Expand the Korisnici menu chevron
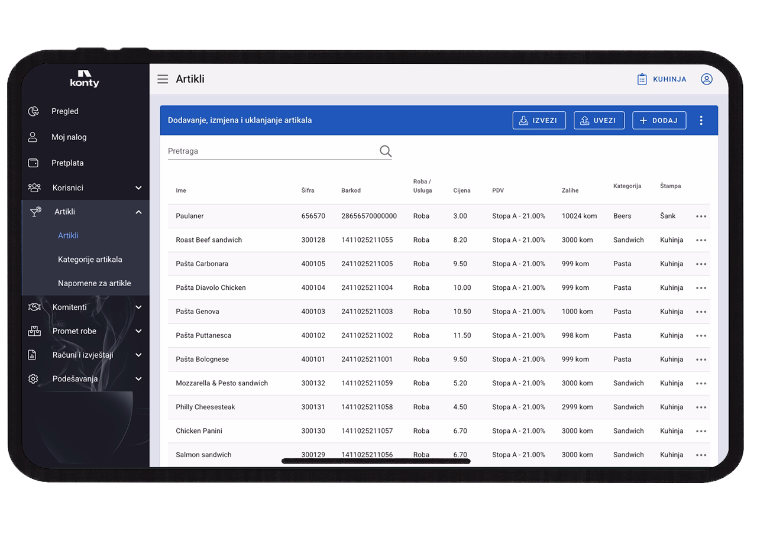The width and height of the screenshot is (757, 544). (x=138, y=188)
